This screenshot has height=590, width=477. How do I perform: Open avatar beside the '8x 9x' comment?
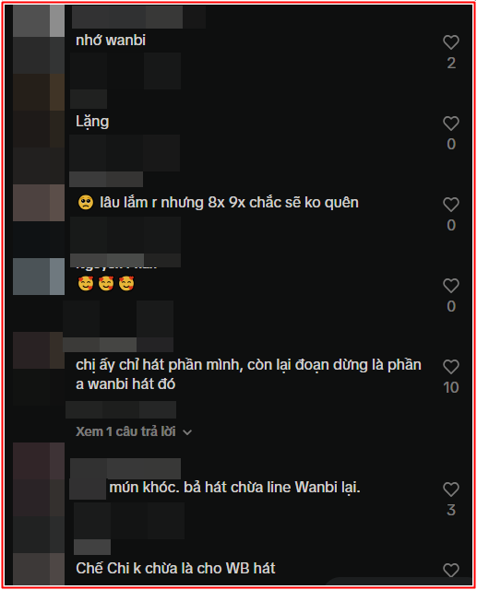(x=39, y=203)
